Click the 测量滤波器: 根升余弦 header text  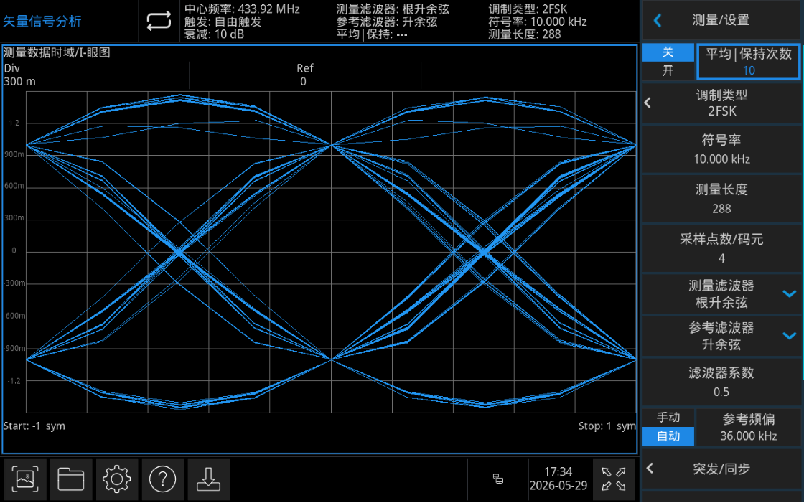coord(392,9)
